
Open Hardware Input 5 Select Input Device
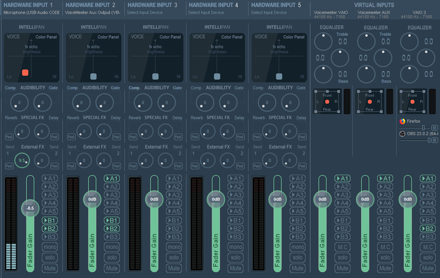(x=269, y=13)
